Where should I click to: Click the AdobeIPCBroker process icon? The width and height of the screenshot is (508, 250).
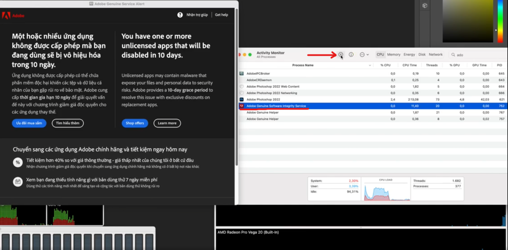click(x=242, y=73)
